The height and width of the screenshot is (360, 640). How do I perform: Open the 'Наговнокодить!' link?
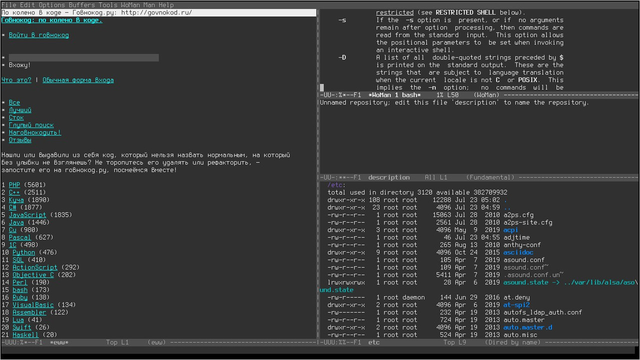click(35, 132)
